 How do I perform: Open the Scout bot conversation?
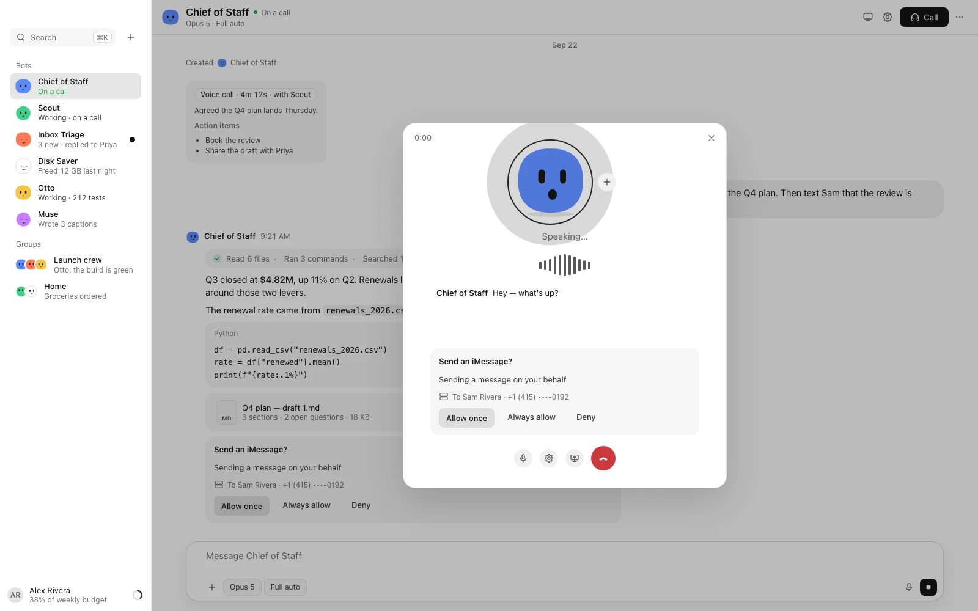[x=75, y=113]
